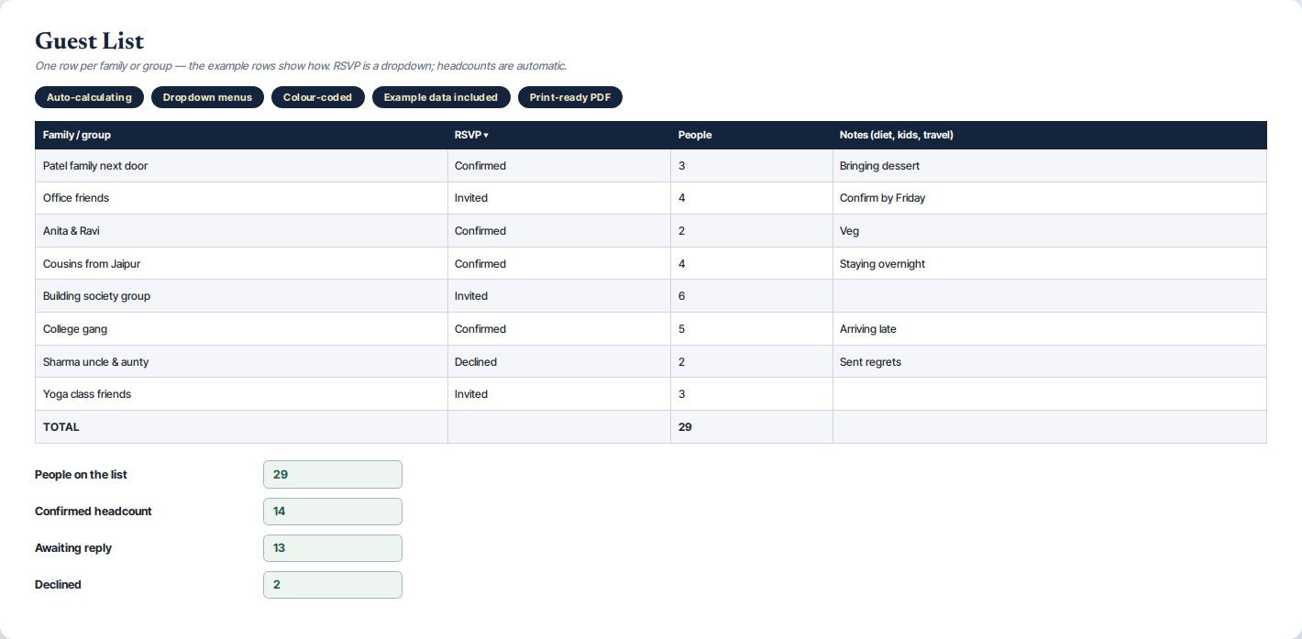Select the Staying overnight note

1050,264
